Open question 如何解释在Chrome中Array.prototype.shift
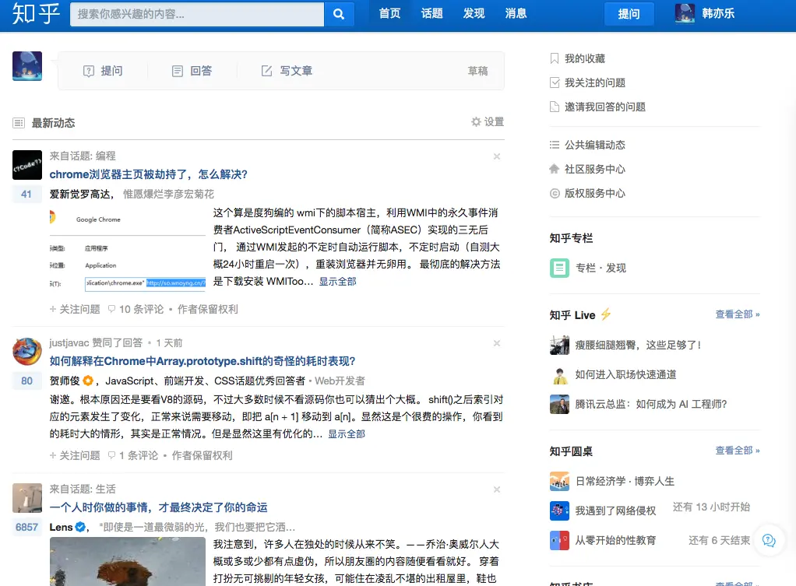796x586 pixels. tap(202, 361)
